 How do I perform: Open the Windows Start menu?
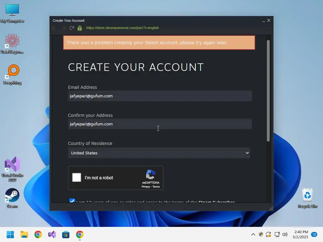[x=10, y=234]
